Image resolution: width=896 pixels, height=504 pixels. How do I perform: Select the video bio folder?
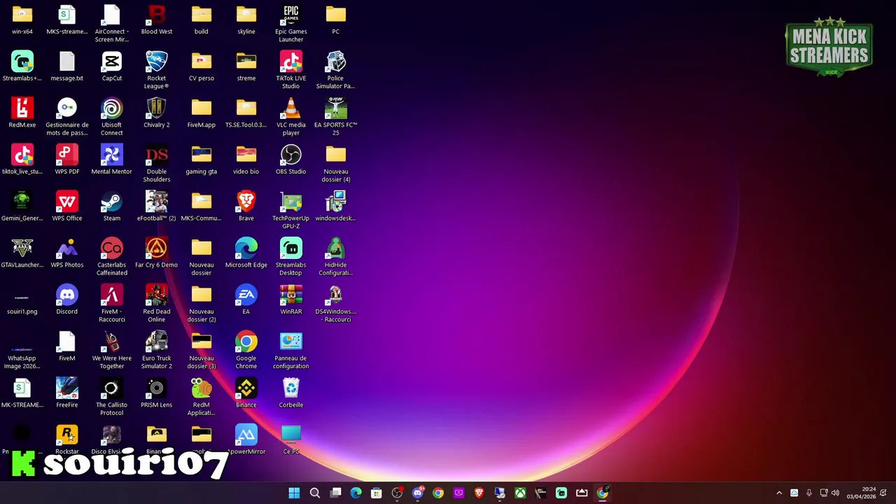click(x=246, y=159)
